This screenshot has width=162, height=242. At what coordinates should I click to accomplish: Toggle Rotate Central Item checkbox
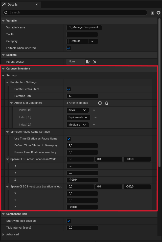[x=69, y=89]
